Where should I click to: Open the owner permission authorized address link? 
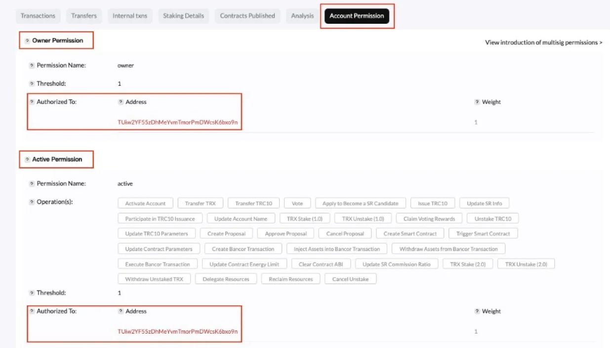(x=178, y=122)
